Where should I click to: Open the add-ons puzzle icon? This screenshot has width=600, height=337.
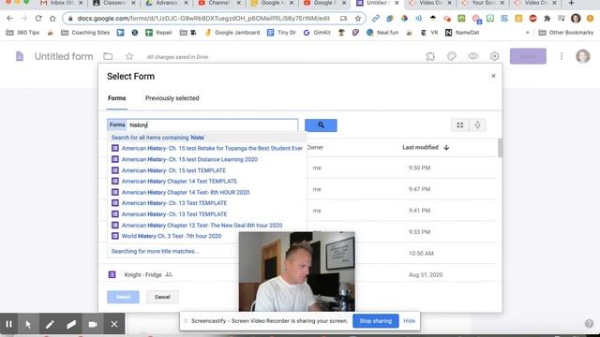[430, 56]
